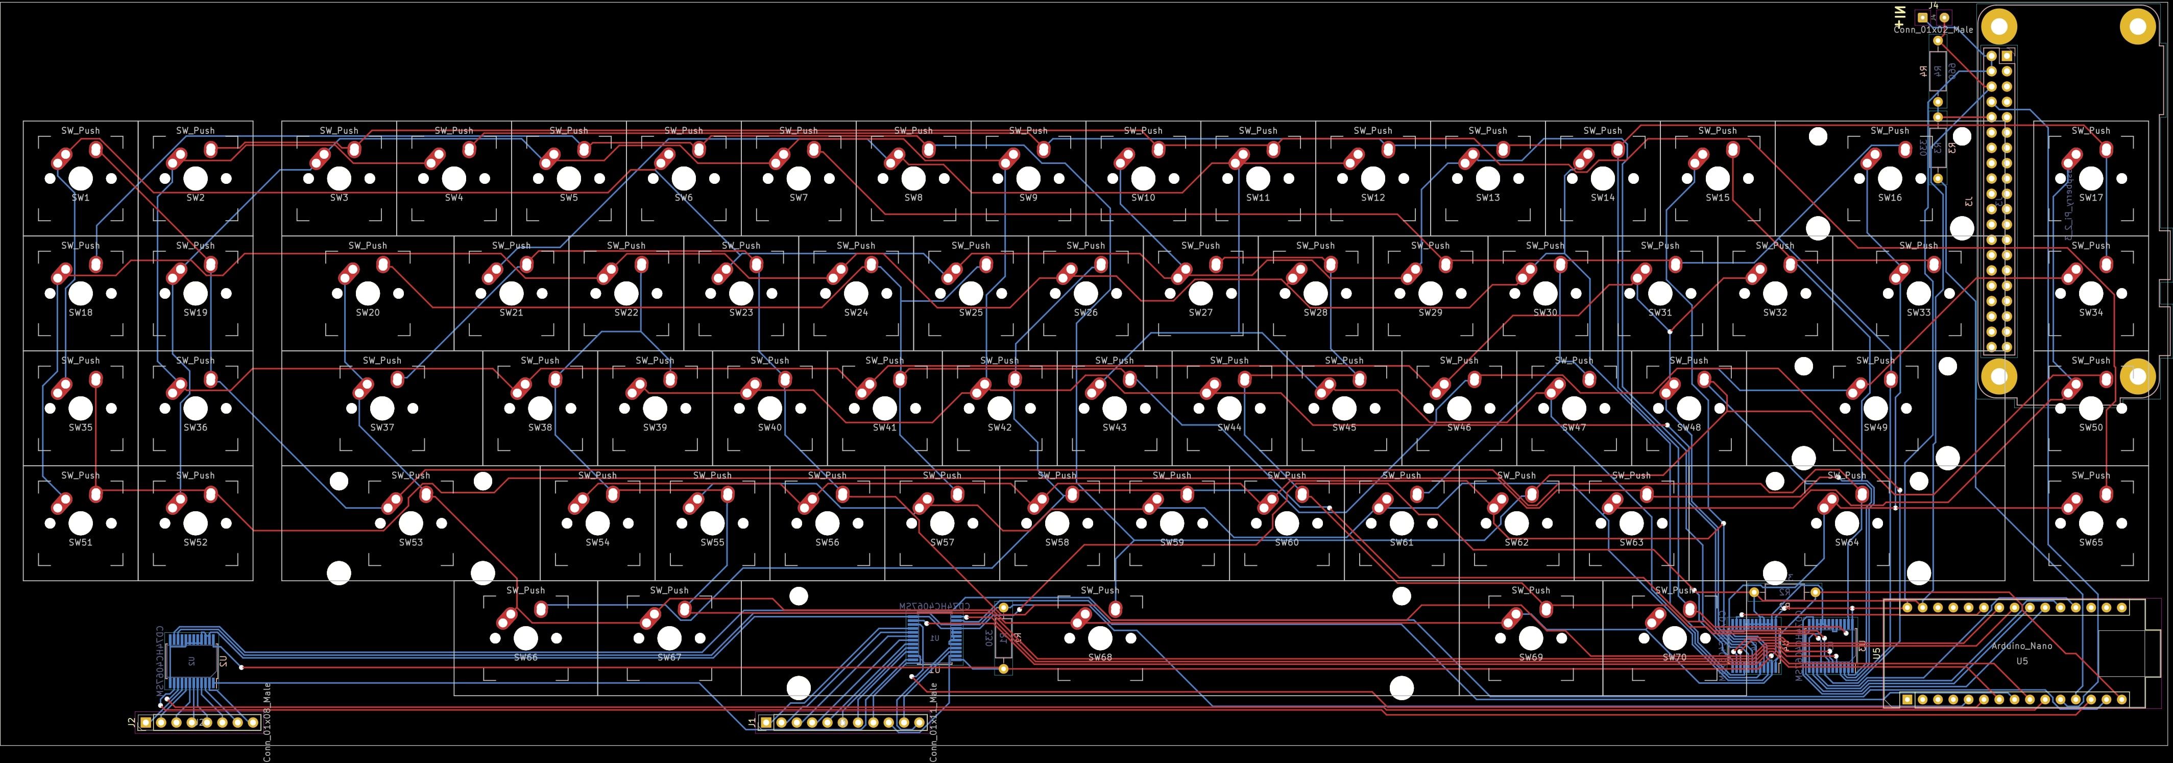The width and height of the screenshot is (2173, 763).
Task: Click the SW65 reference label
Action: coord(2090,542)
